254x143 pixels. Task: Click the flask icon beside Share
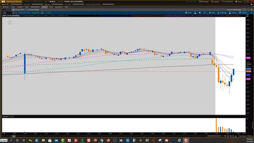point(195,13)
